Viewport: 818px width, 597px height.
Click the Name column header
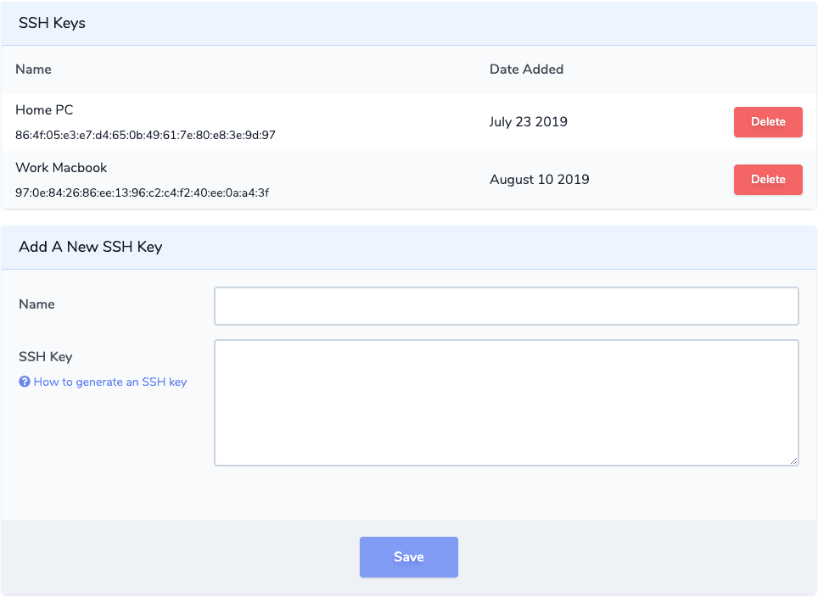[x=33, y=70]
